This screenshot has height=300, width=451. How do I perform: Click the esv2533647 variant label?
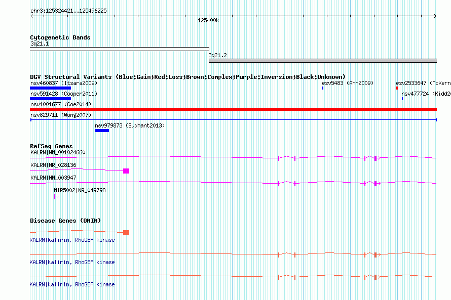pyautogui.click(x=423, y=83)
